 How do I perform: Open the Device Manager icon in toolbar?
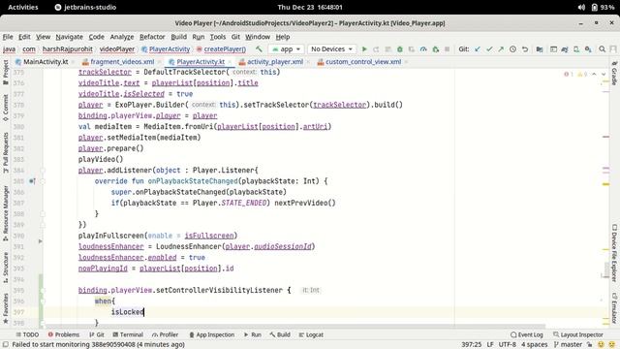click(x=576, y=49)
